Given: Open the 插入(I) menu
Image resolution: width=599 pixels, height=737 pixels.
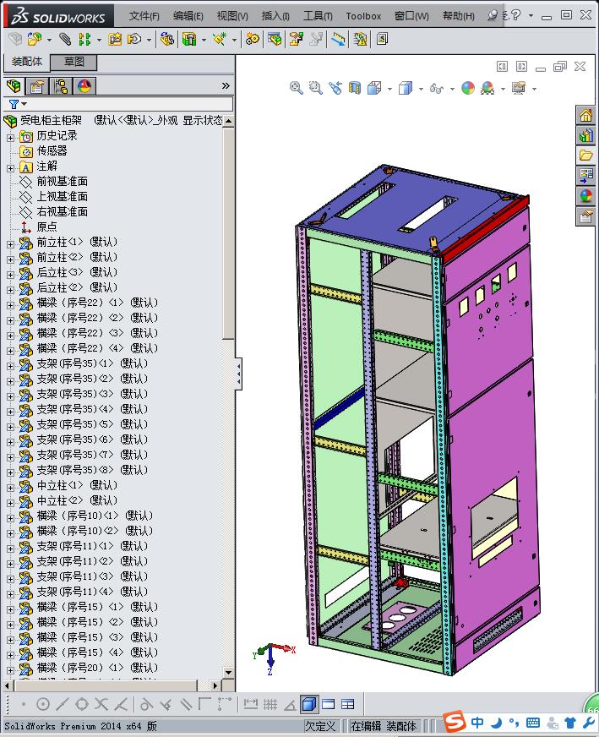Looking at the screenshot, I should [275, 16].
